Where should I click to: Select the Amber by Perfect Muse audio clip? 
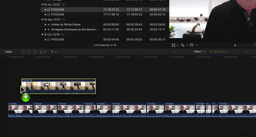(x=66, y=25)
